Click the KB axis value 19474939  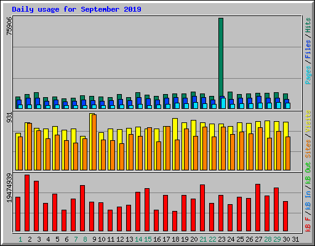(x=9, y=188)
